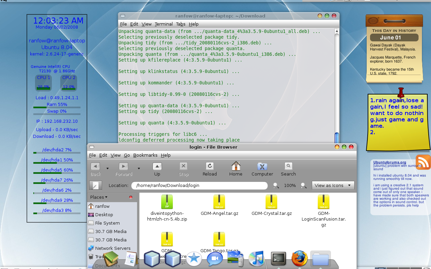Click the orange RSS feed icon
Image resolution: width=431 pixels, height=269 pixels.
coord(423,162)
